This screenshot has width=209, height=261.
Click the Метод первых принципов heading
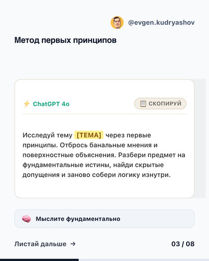[65, 40]
